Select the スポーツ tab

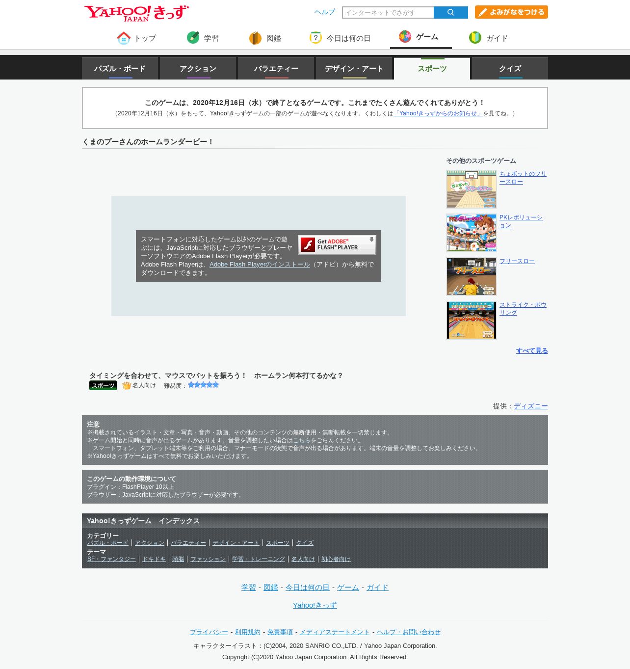(432, 68)
